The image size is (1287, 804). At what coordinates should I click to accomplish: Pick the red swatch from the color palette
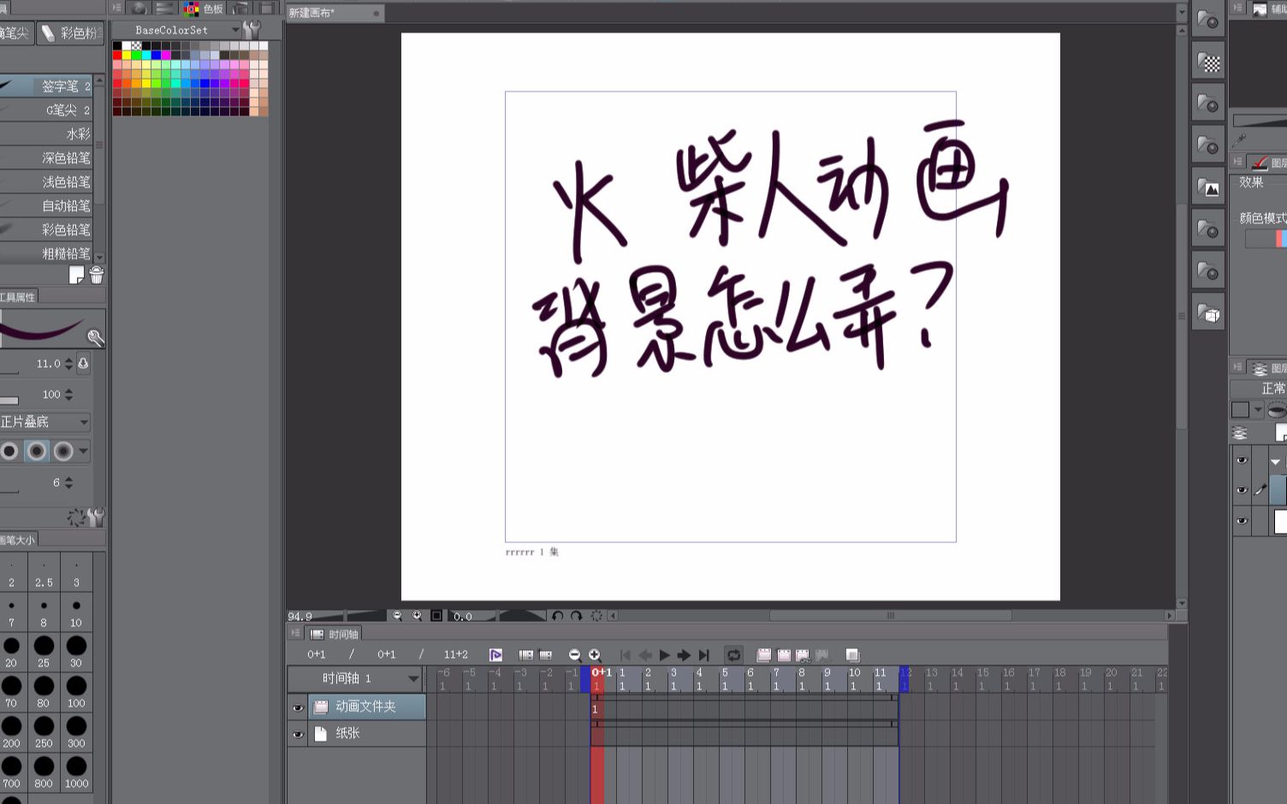116,55
